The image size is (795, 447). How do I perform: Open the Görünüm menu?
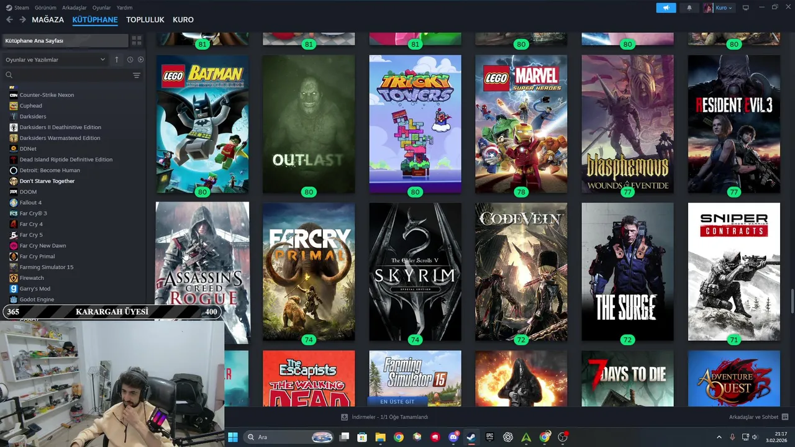(x=45, y=7)
